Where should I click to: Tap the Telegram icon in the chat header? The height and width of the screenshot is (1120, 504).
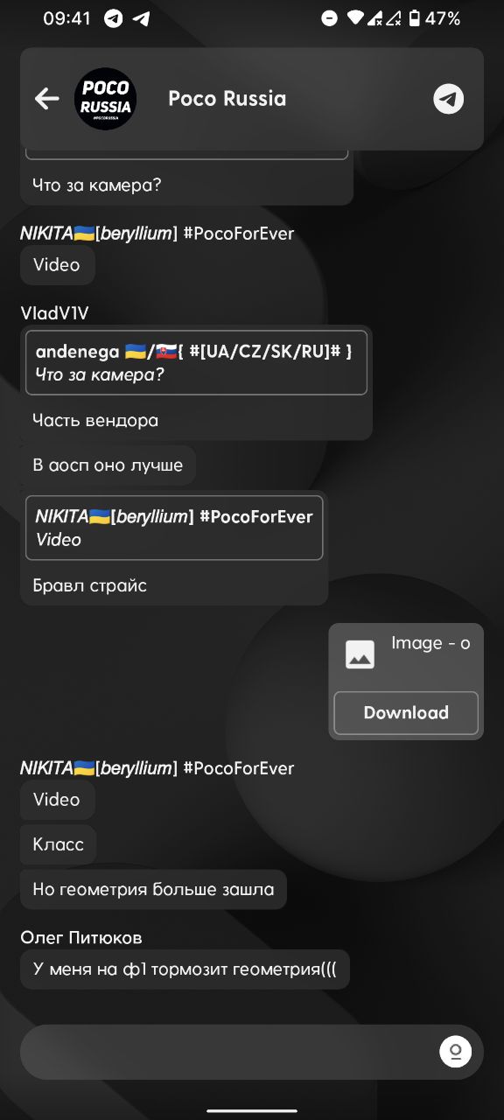[449, 99]
